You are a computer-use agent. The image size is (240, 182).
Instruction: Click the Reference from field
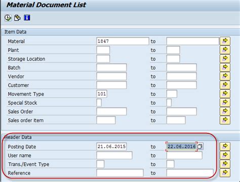120,173
